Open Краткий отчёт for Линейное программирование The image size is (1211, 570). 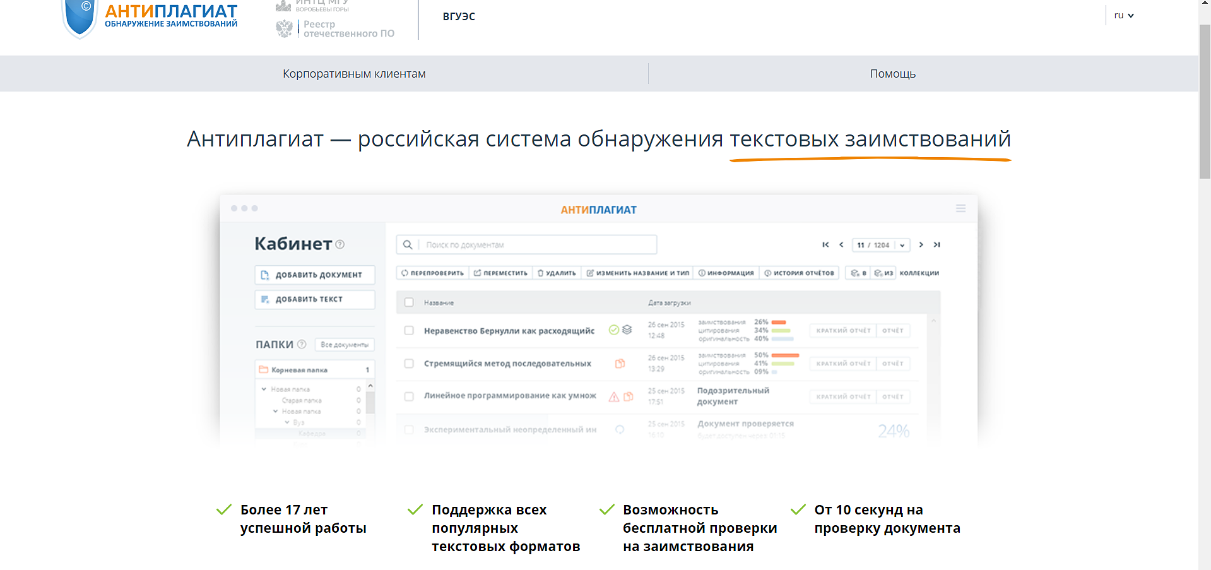click(843, 396)
